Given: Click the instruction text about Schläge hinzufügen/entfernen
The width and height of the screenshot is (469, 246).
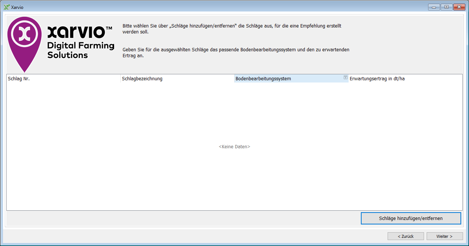Looking at the screenshot, I should (x=232, y=29).
